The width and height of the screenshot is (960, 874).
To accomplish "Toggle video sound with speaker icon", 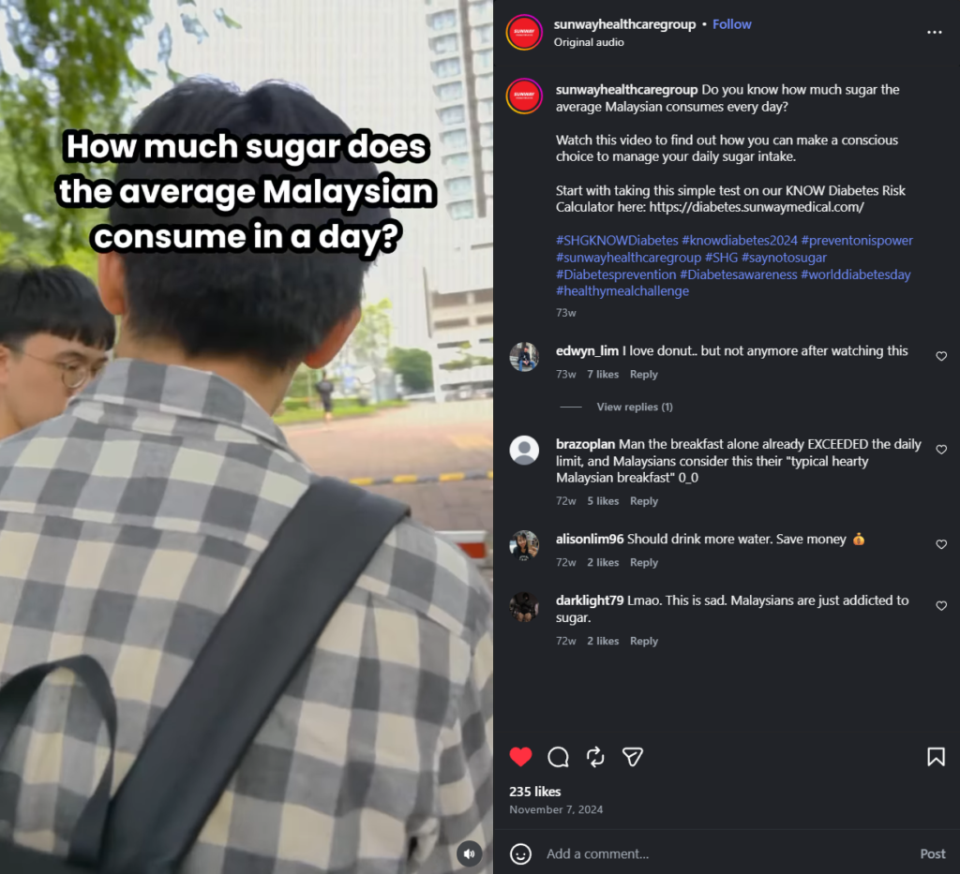I will (470, 853).
